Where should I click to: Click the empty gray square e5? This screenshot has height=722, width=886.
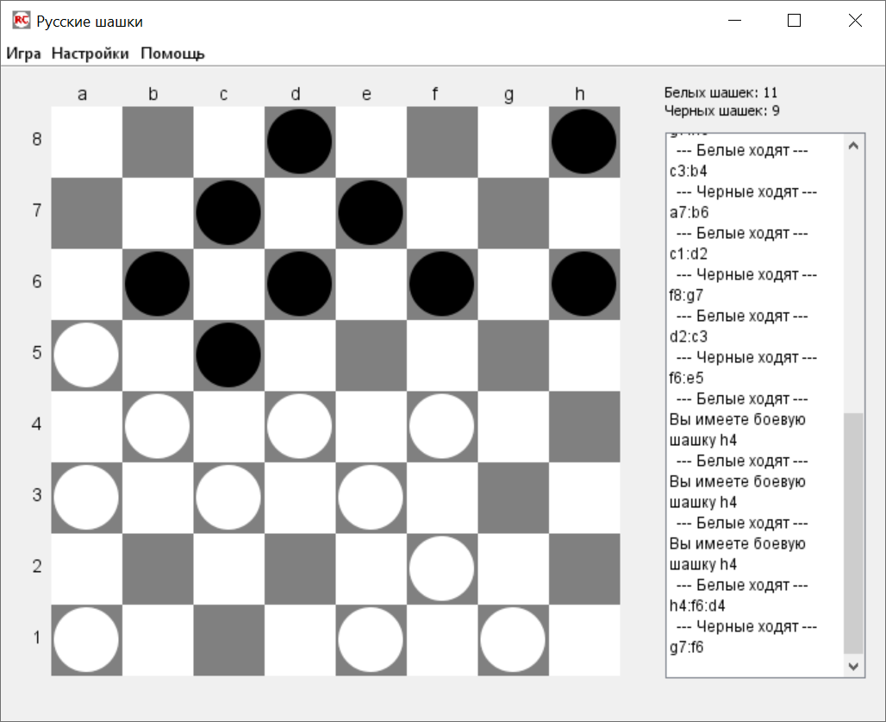371,355
